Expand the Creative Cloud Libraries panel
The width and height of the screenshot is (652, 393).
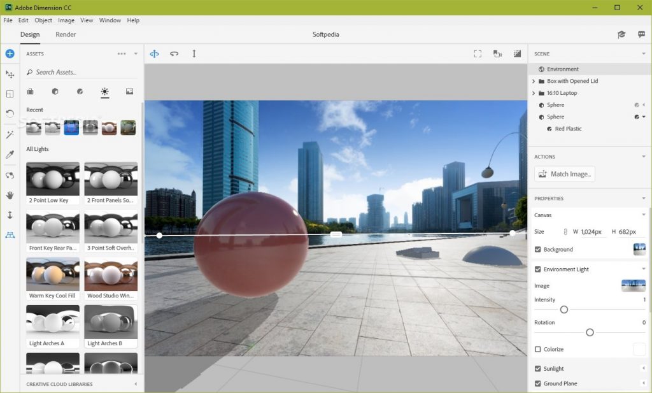(x=135, y=384)
